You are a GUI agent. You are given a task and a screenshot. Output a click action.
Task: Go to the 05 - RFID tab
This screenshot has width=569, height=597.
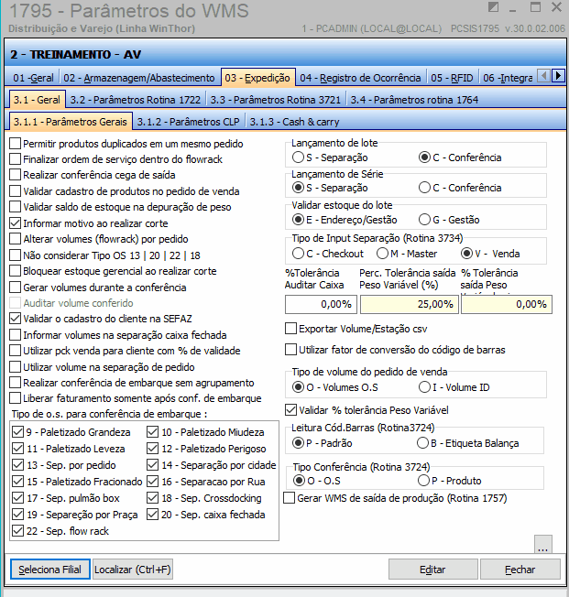[x=452, y=78]
